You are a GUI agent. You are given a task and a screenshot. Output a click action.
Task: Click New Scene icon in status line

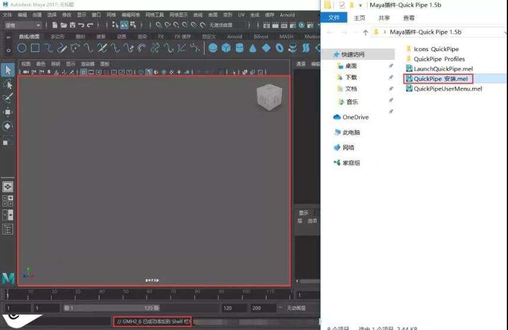click(x=55, y=25)
